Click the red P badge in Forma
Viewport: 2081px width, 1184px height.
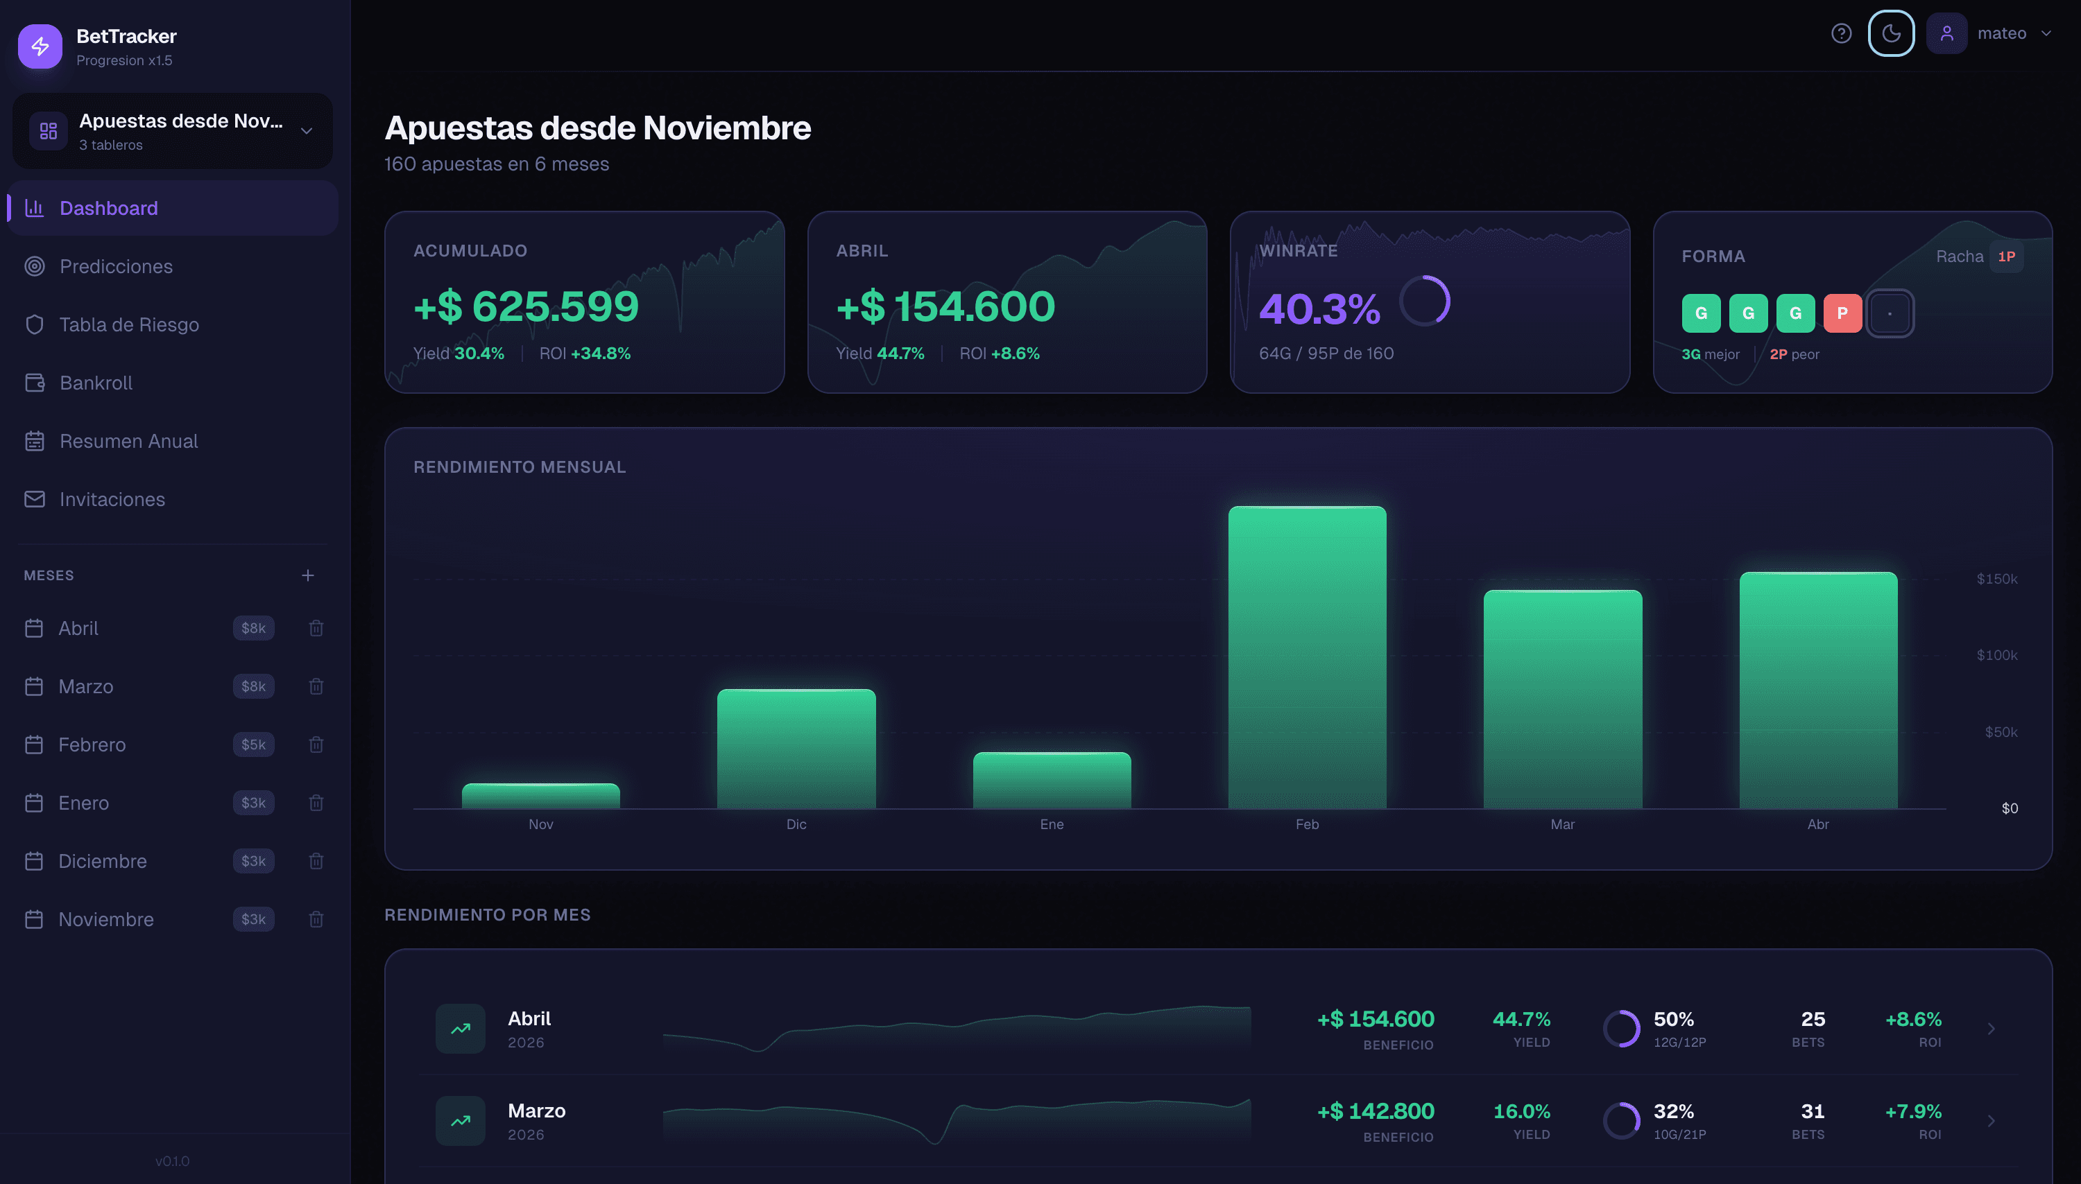click(1842, 313)
